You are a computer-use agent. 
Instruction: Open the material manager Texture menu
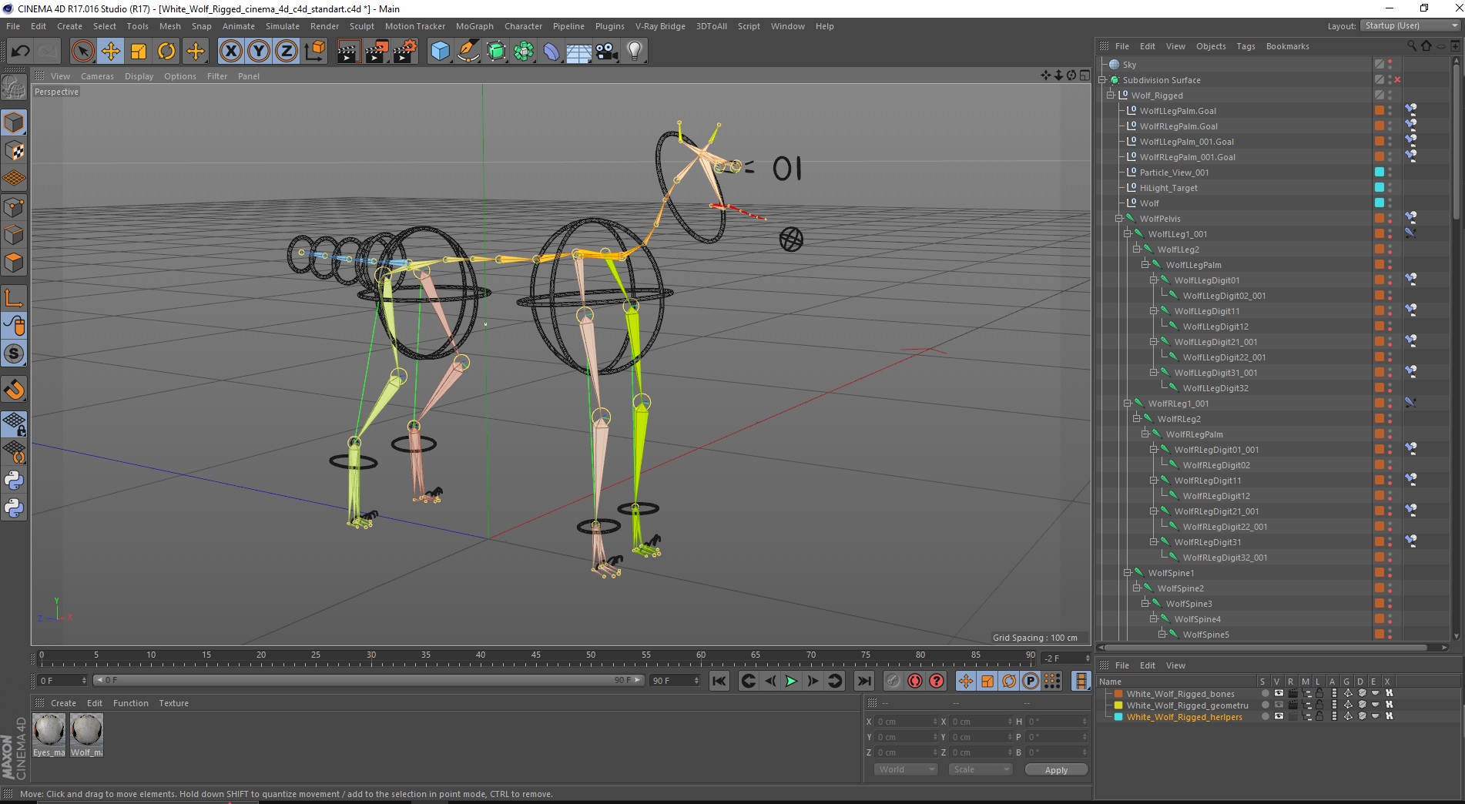click(x=173, y=703)
